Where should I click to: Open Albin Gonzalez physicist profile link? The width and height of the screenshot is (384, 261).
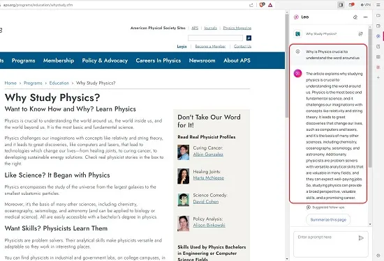click(x=208, y=155)
